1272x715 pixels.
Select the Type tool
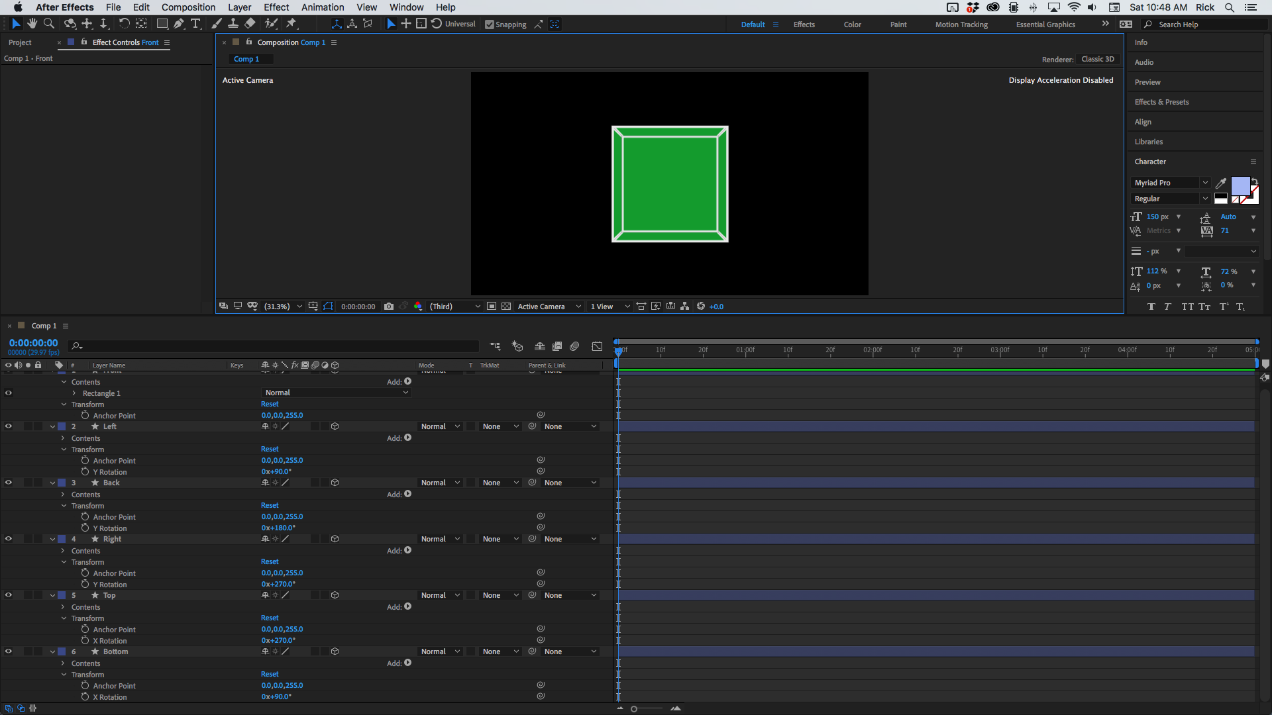tap(195, 24)
